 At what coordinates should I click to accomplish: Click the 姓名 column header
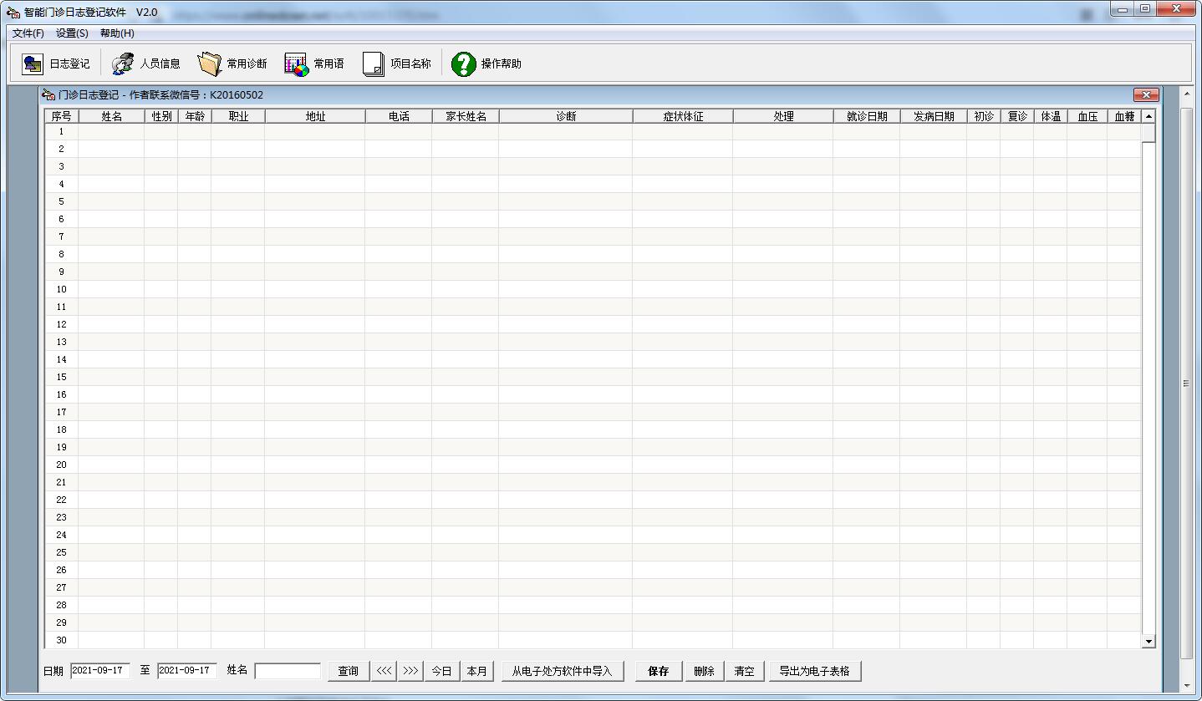pos(111,116)
